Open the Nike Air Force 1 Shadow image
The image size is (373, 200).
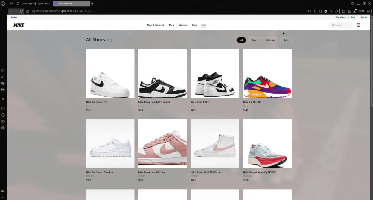tap(110, 143)
